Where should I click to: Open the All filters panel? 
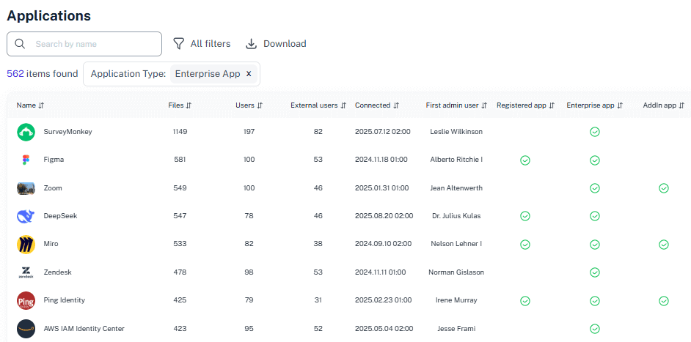click(202, 44)
